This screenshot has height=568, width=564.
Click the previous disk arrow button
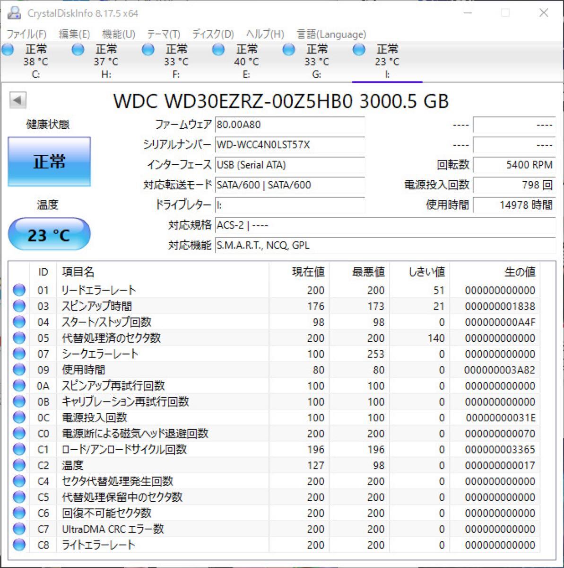pyautogui.click(x=17, y=100)
